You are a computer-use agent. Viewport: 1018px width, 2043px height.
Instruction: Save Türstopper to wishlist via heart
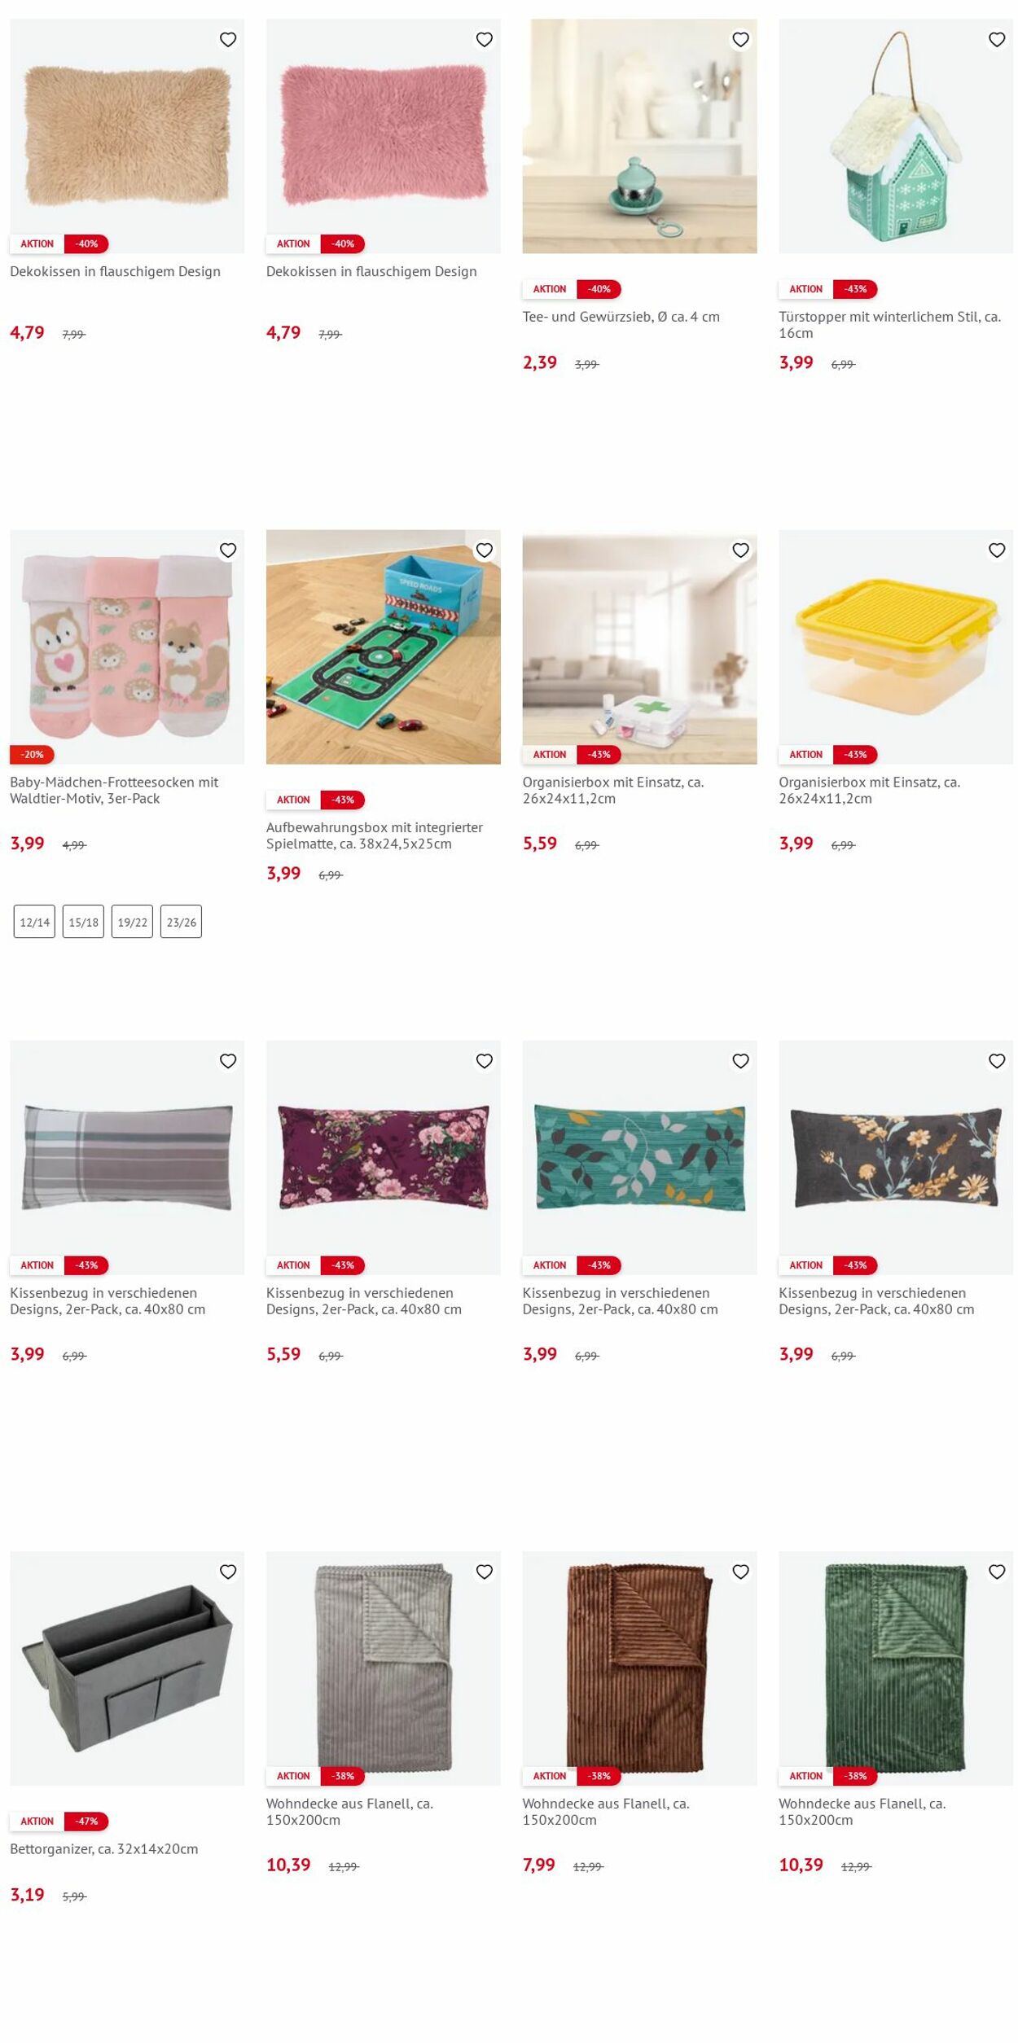997,39
